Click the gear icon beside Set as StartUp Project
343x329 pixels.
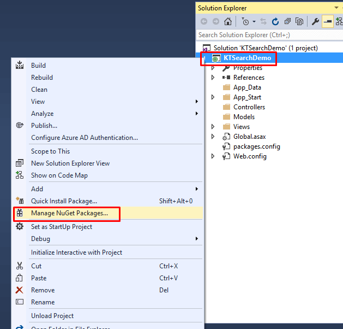coord(20,226)
